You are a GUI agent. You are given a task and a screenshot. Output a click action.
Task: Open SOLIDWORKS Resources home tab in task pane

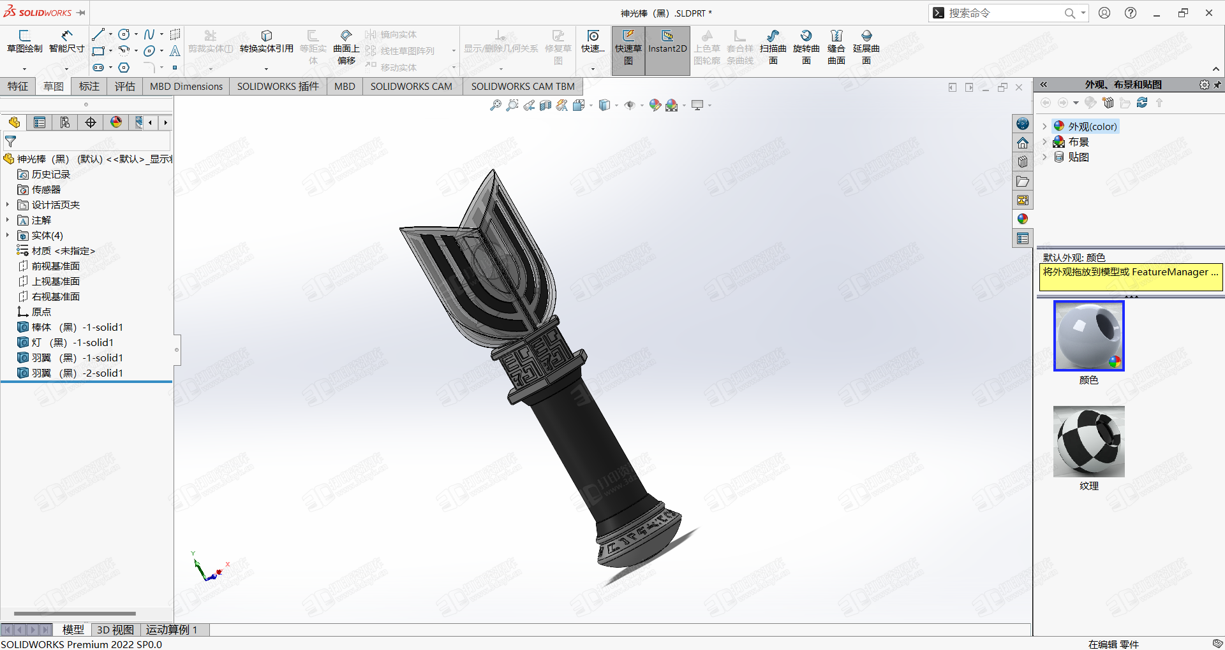1023,143
